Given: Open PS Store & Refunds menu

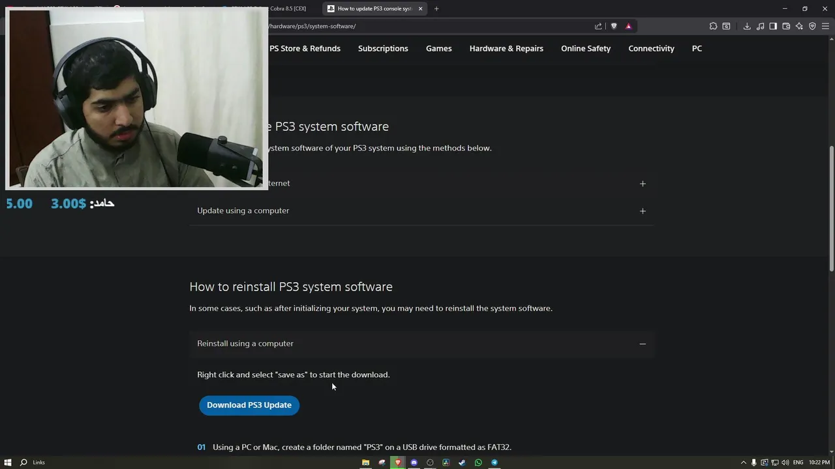Looking at the screenshot, I should coord(305,48).
